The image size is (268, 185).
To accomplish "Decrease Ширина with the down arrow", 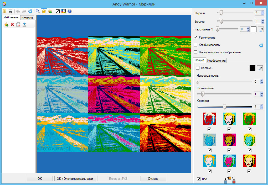I will coord(263,14).
